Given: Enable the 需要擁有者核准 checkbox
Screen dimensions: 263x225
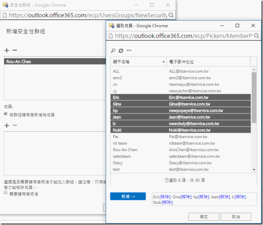Looking at the screenshot, I should pyautogui.click(x=6, y=193).
